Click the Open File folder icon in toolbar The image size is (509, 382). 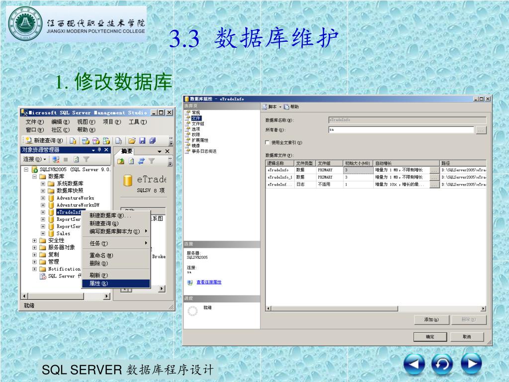coord(131,141)
